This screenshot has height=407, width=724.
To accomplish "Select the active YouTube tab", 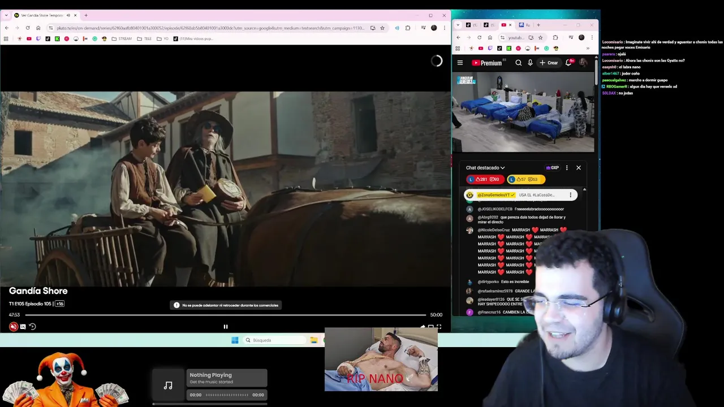I will click(x=506, y=25).
